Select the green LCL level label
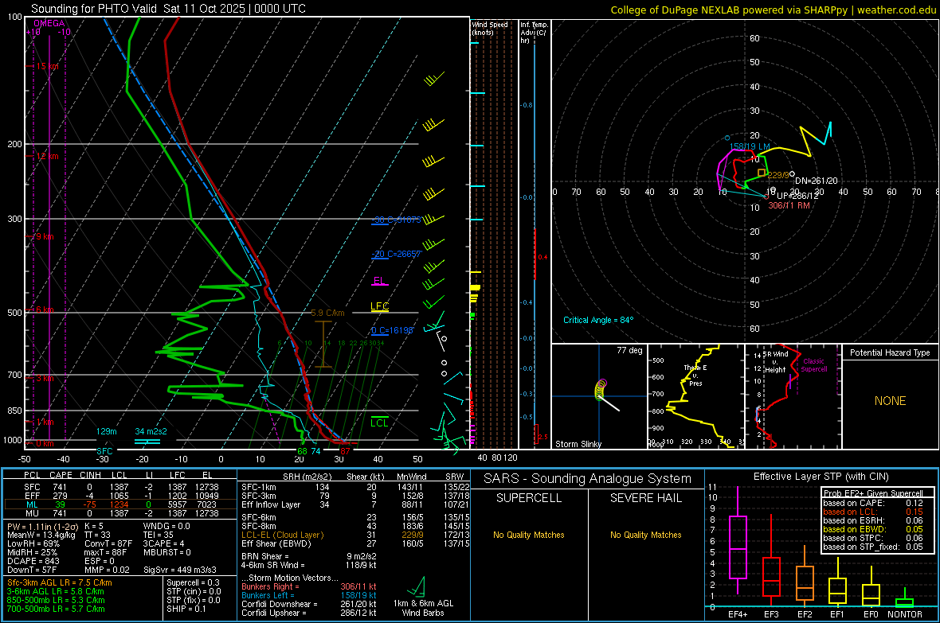 click(x=379, y=423)
